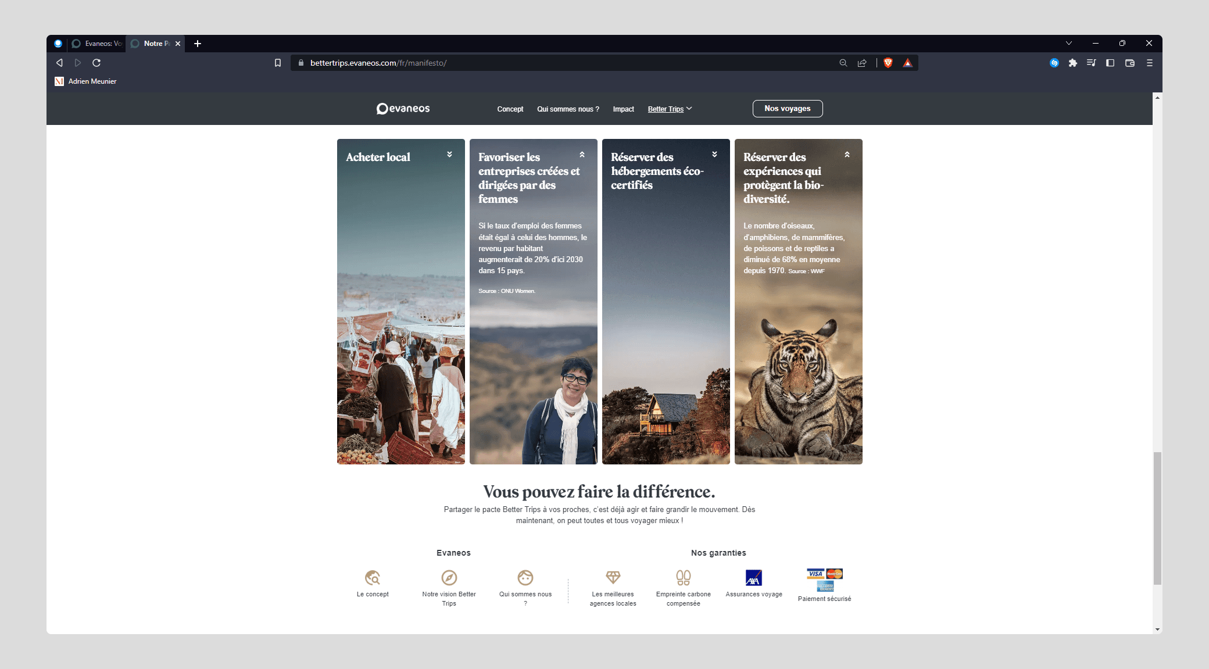Click the share page icon in address bar
1209x669 pixels.
(x=862, y=63)
